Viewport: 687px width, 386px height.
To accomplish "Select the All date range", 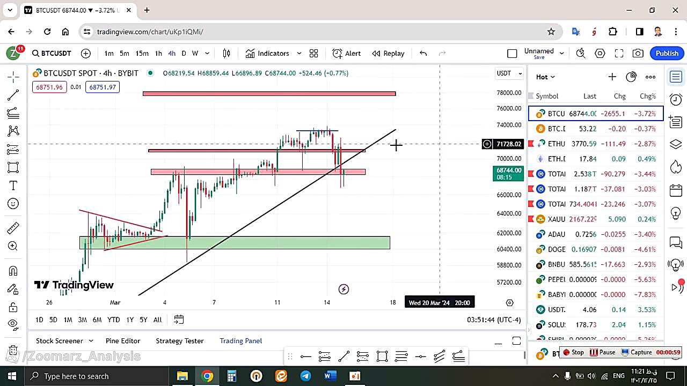I will 157,320.
